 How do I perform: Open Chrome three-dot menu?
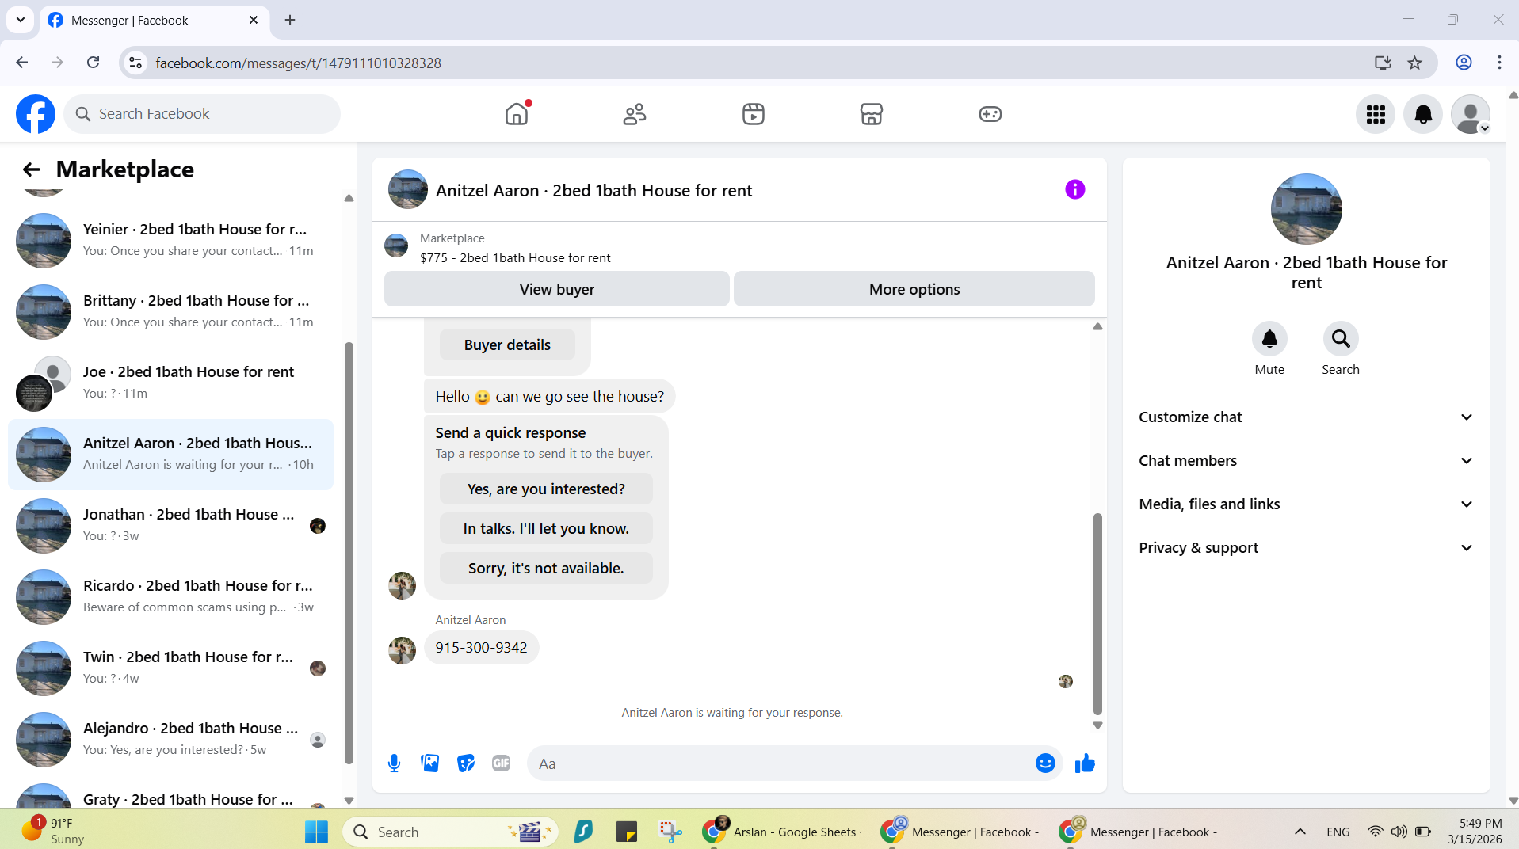(x=1499, y=63)
